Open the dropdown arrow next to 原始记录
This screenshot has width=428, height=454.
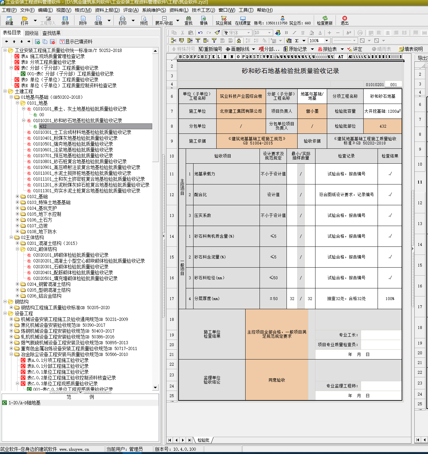312,49
